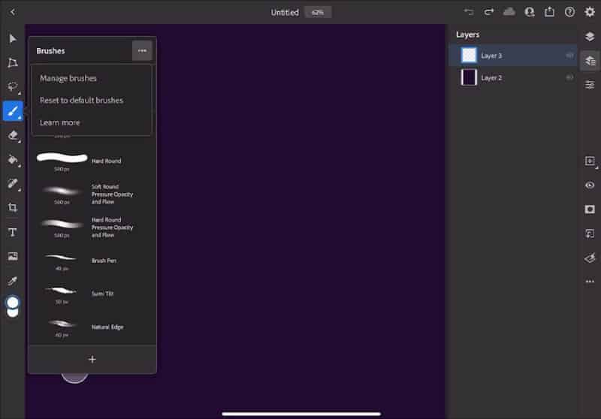Go back with the top-left arrow
The image size is (601, 419).
[12, 12]
